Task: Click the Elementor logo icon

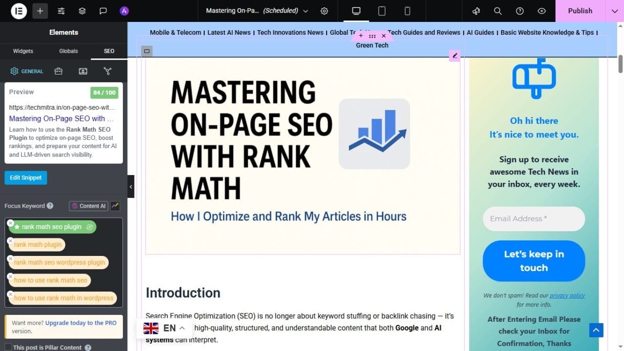Action: pos(19,11)
